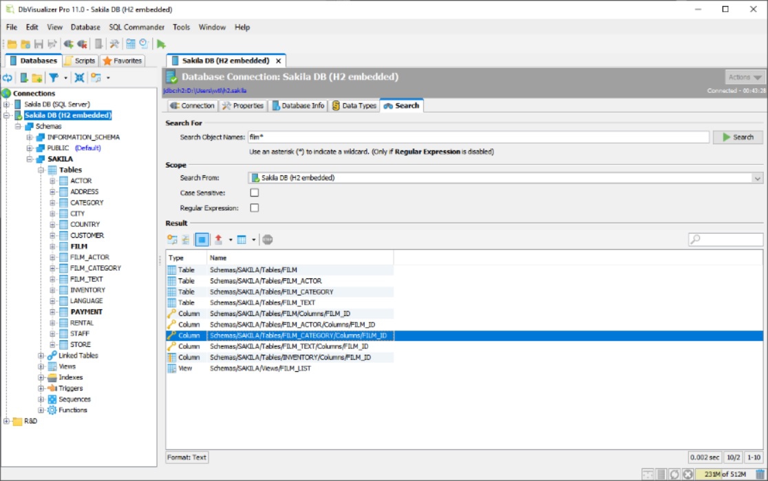Click the 0.002 sec timing button

(x=704, y=458)
